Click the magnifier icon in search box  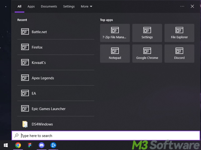(x=16, y=135)
